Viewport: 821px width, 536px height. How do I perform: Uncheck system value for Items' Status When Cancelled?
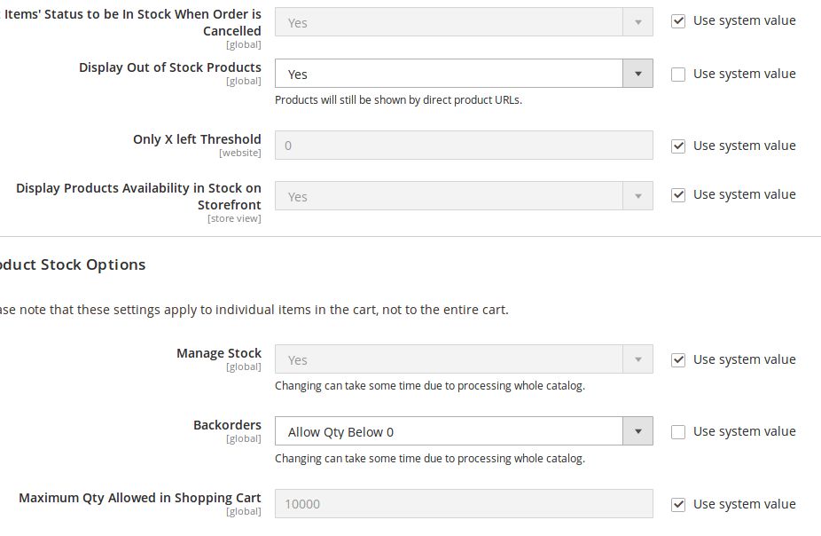coord(678,20)
